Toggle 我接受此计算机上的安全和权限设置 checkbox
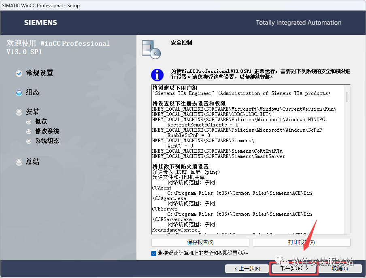Screen dimensions: 366x278 coord(153,253)
